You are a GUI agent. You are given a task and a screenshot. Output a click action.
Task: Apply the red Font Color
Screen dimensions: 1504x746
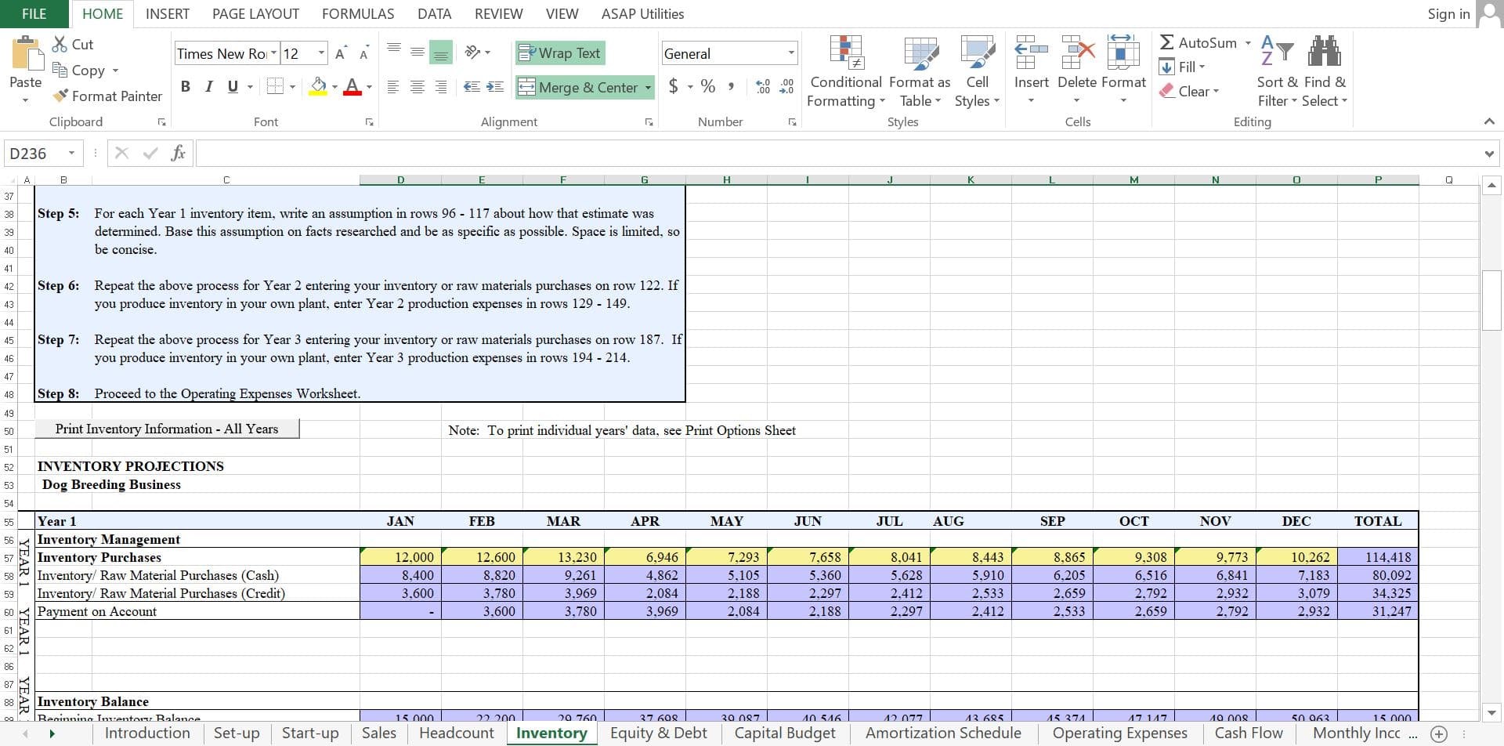click(x=352, y=86)
